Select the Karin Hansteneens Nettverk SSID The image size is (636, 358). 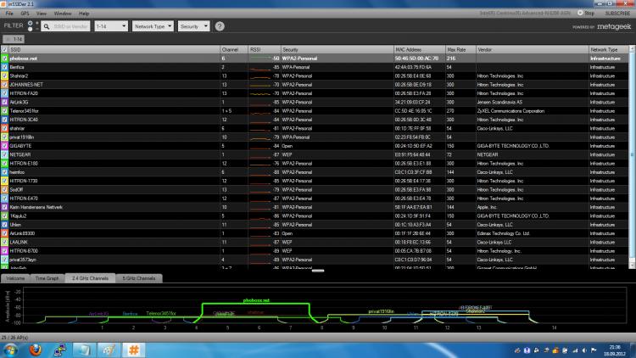pyautogui.click(x=36, y=207)
